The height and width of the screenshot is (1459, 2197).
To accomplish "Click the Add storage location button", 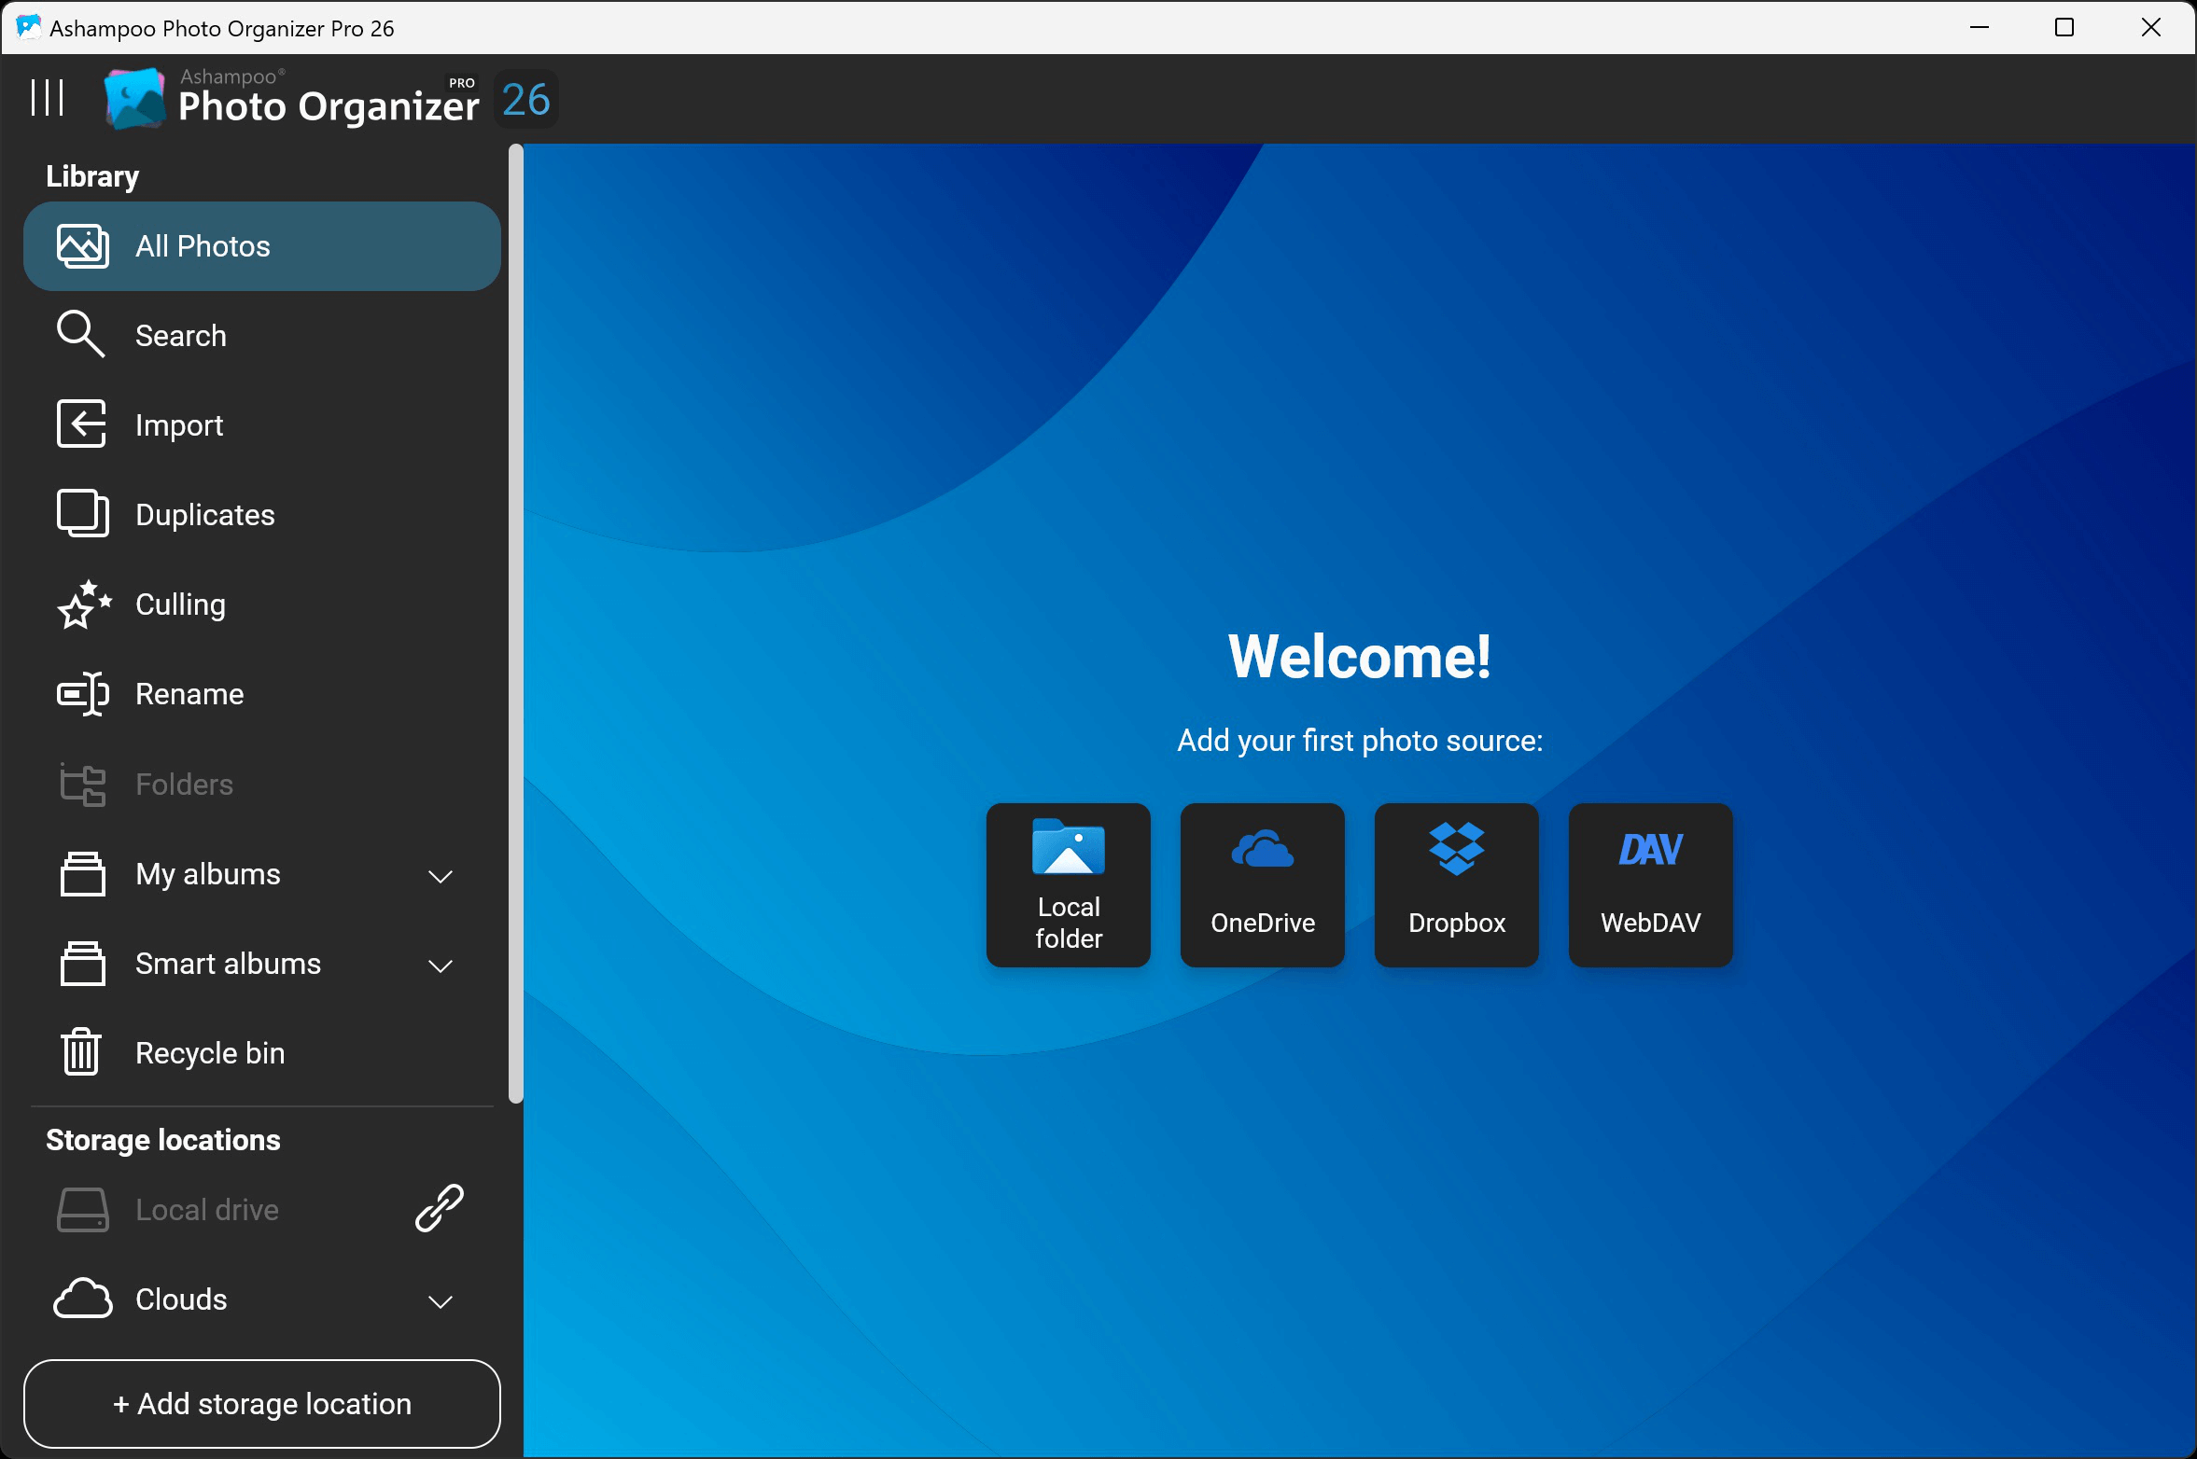I will coord(262,1403).
